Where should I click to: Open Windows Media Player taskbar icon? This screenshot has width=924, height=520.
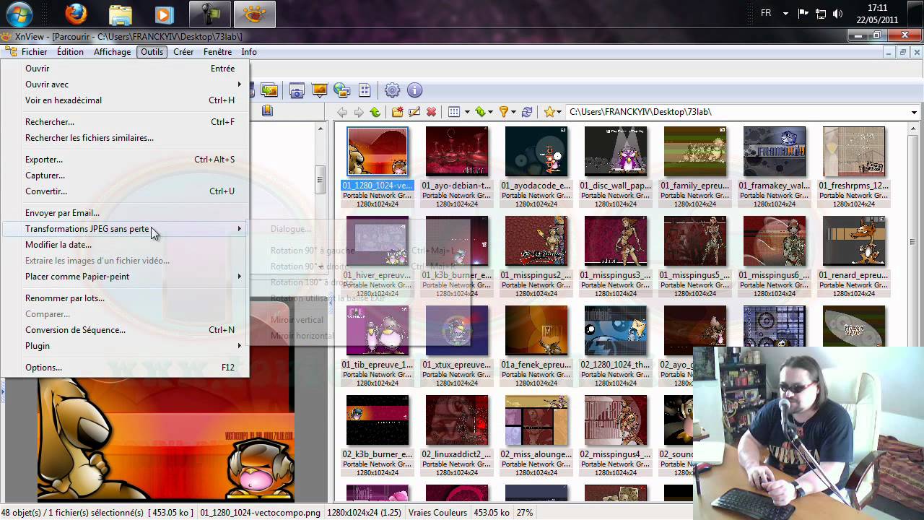(165, 14)
